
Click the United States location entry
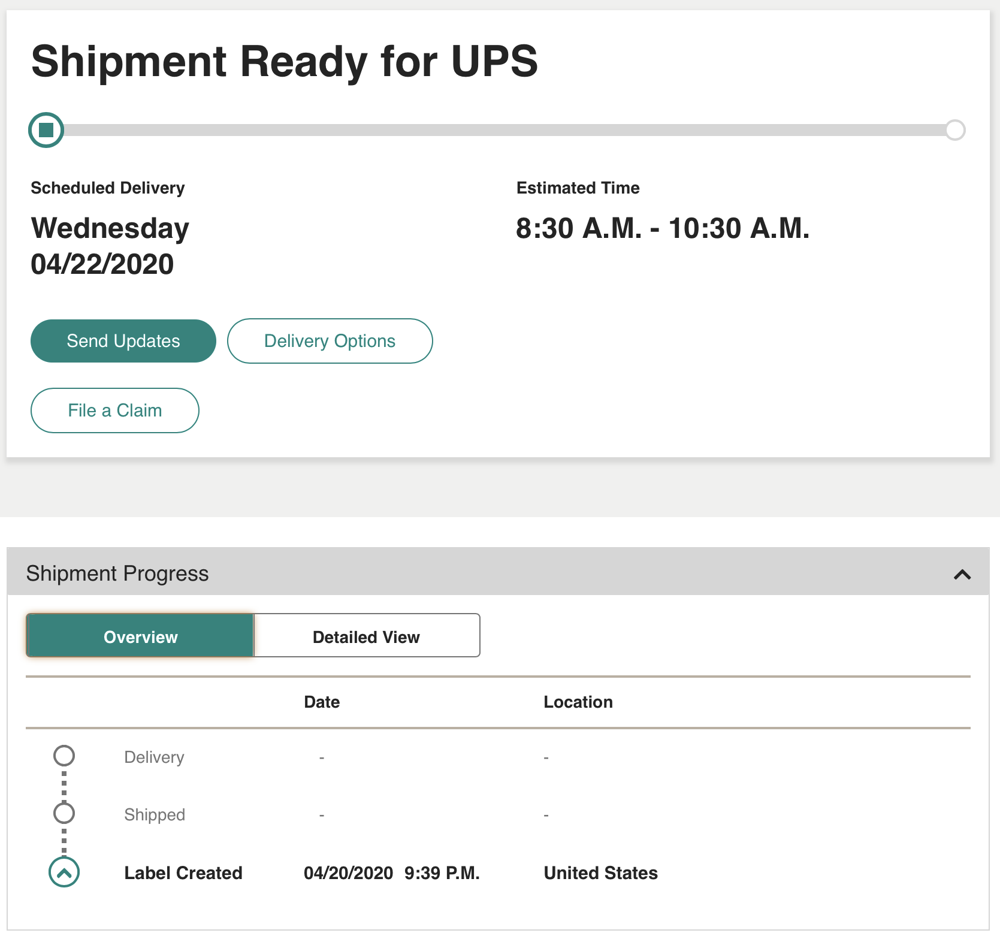tap(600, 873)
